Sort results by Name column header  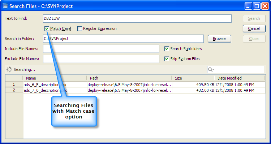pos(54,78)
